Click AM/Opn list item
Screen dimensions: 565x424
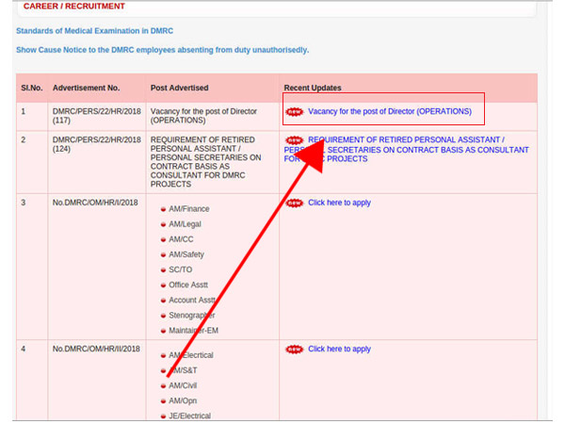[x=183, y=401]
